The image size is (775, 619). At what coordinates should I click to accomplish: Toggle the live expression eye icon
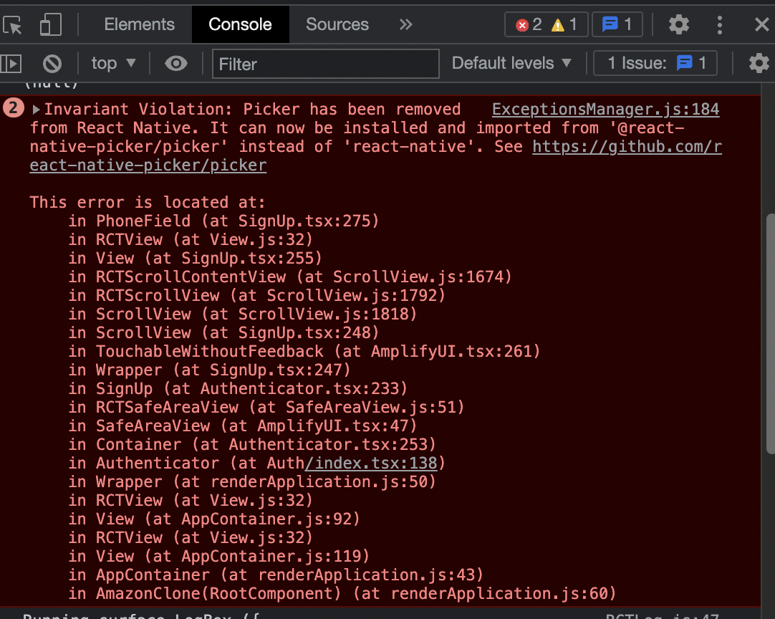[176, 63]
